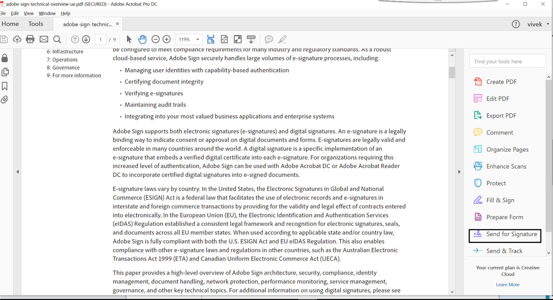Enter full screen mode icon
This screenshot has height=300, width=553.
(x=238, y=39)
